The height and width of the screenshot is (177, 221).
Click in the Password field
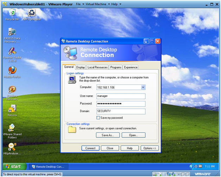click(121, 104)
